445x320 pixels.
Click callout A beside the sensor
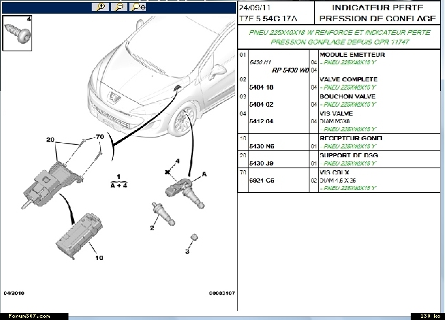[x=204, y=174]
